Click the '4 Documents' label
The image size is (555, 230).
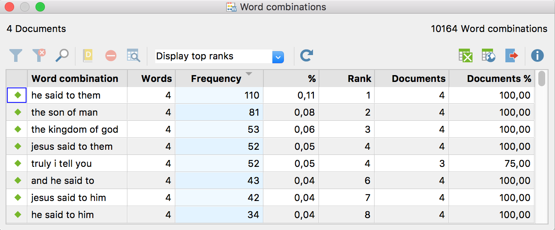coord(36,29)
